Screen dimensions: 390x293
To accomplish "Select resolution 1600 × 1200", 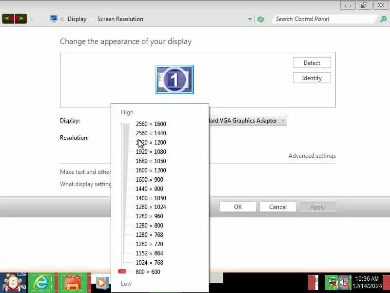I will (x=151, y=170).
